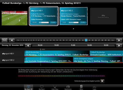Start the Verbindungsgeschwindigkeit prüfen check
This screenshot has width=123, height=90.
(102, 81)
